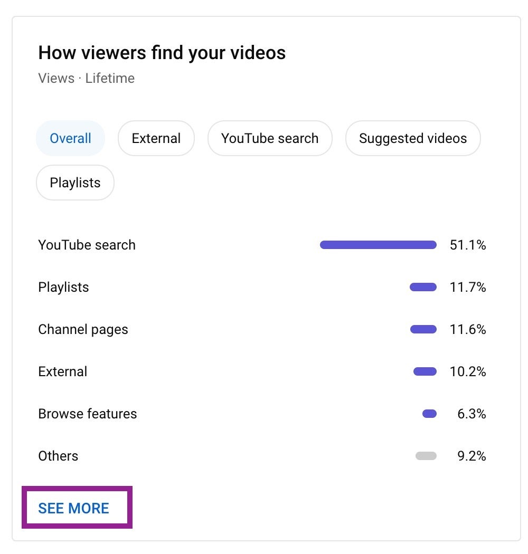Click the Browse features traffic bar
The height and width of the screenshot is (554, 528).
(x=429, y=414)
